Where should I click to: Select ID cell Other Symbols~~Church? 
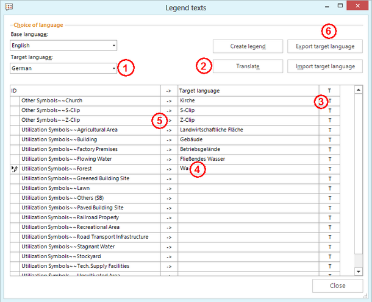pos(90,101)
